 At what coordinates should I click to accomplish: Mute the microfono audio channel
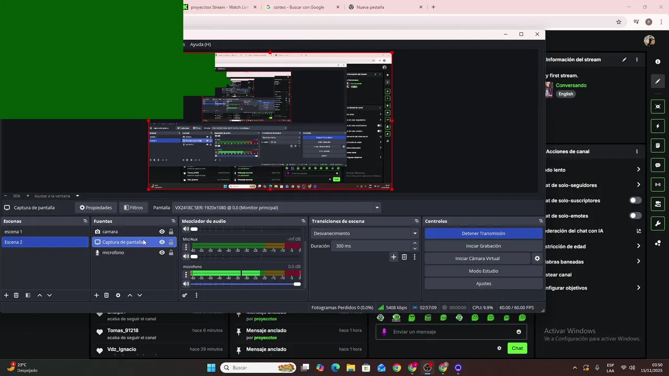point(186,284)
